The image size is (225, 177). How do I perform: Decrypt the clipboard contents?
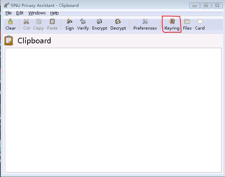pyautogui.click(x=118, y=24)
